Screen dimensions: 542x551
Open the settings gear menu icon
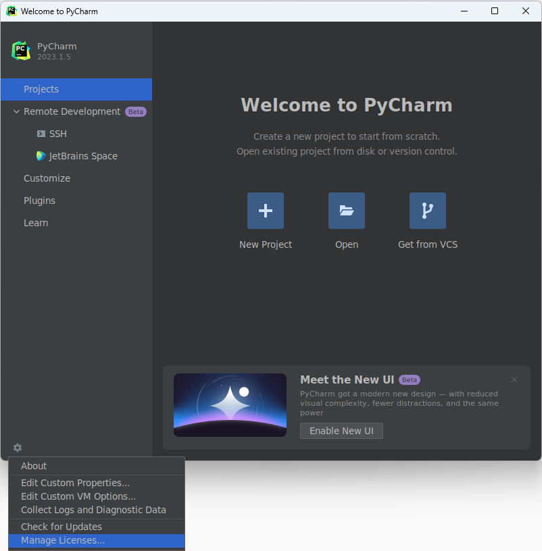pos(18,447)
